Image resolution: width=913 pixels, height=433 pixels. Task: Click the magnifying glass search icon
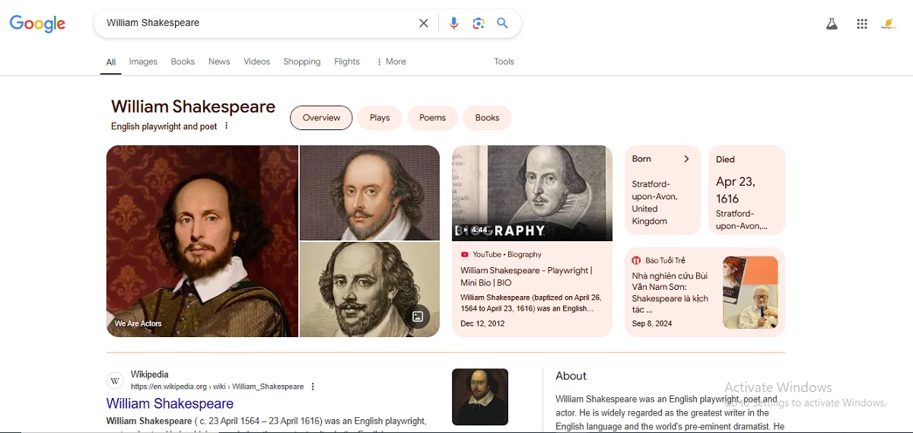pos(502,23)
